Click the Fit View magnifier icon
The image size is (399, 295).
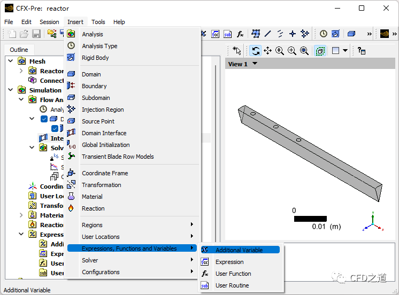[x=304, y=51]
